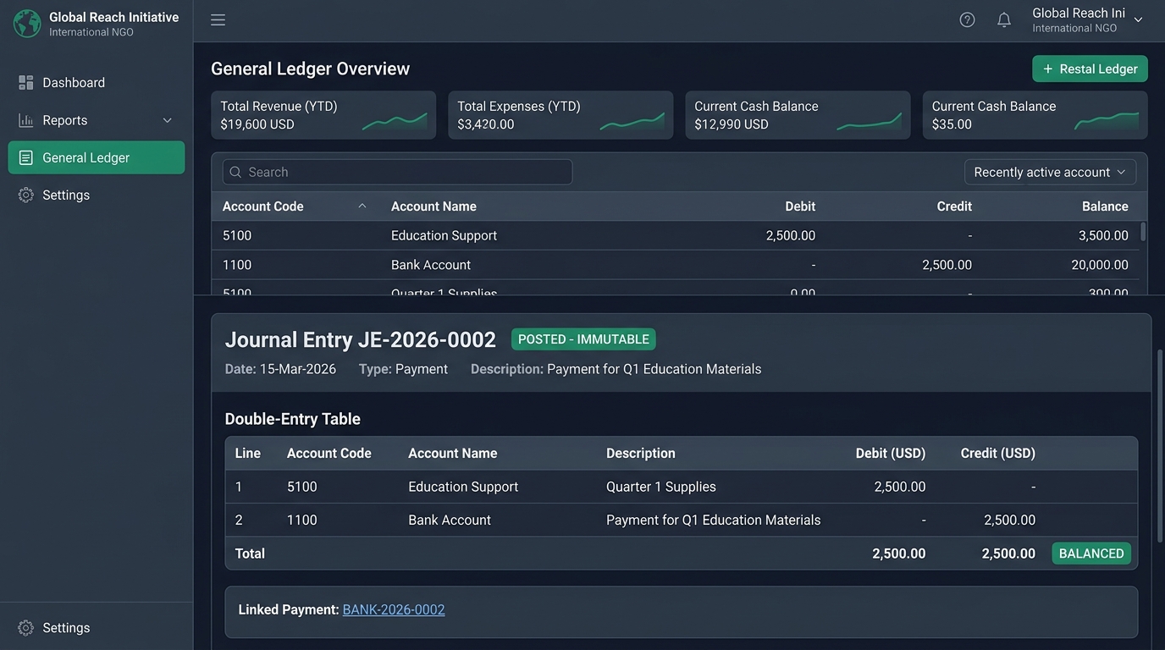Viewport: 1165px width, 650px height.
Task: Expand the Reports submenu chevron
Action: [167, 120]
